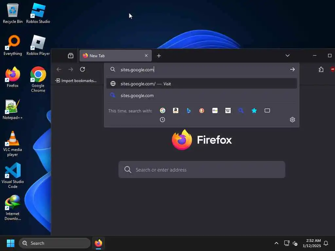Image resolution: width=335 pixels, height=251 pixels.
Task: Click Import bookmarks link
Action: tap(76, 81)
